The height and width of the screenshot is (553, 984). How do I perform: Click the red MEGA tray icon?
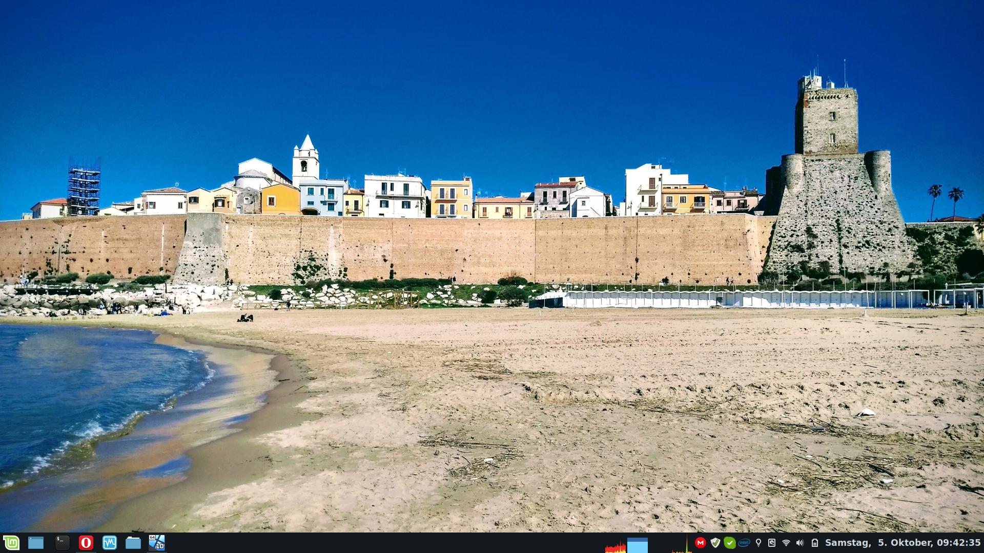tap(700, 543)
